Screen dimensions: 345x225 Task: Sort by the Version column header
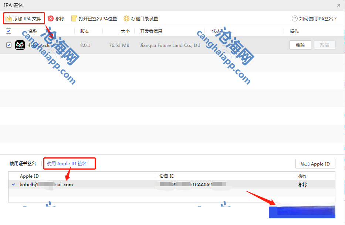[x=85, y=31]
